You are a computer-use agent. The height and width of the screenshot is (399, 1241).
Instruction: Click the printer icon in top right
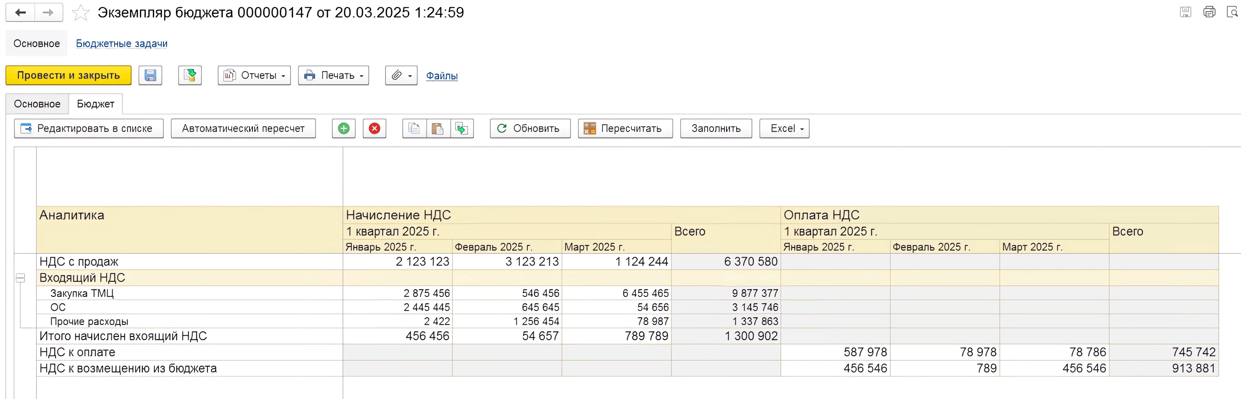coord(1209,12)
